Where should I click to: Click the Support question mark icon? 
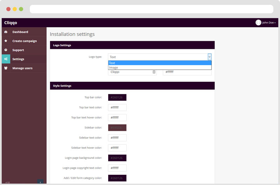click(x=6, y=50)
